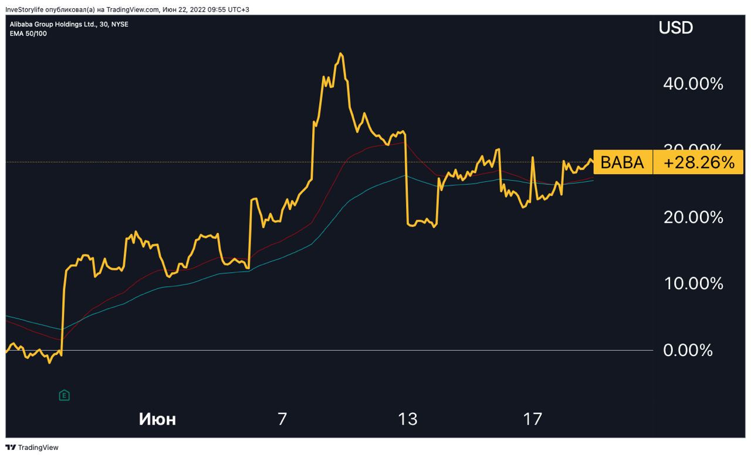
Task: Select the BABA symbol price tag
Action: click(623, 163)
